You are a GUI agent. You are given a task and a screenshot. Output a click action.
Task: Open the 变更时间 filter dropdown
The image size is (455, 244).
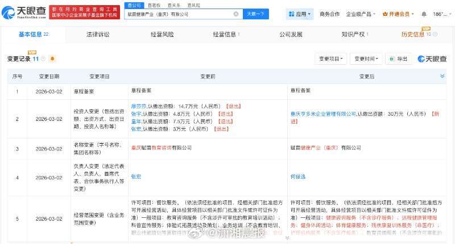[366, 59]
